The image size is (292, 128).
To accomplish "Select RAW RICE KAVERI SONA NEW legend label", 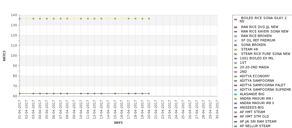I will [x=265, y=32].
